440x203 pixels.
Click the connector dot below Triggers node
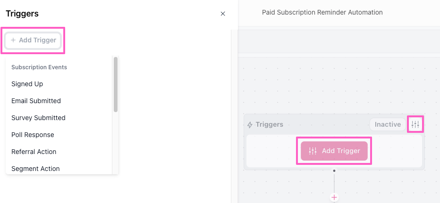tap(334, 171)
